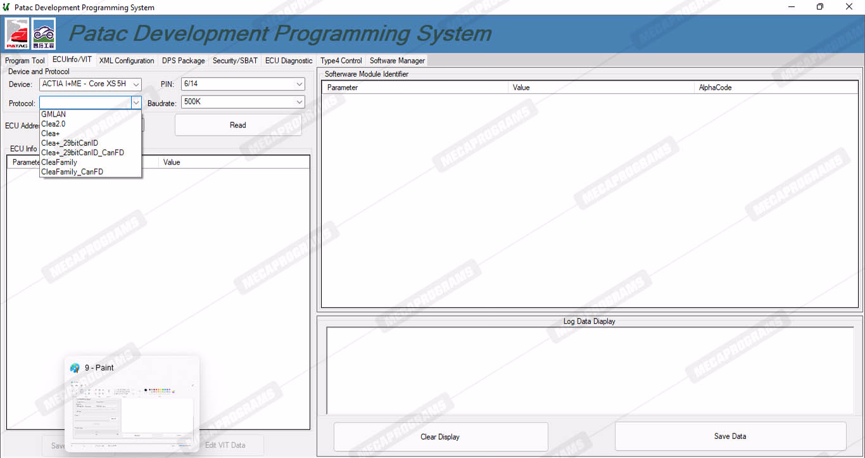Switch to the DPS Package tab

[184, 61]
